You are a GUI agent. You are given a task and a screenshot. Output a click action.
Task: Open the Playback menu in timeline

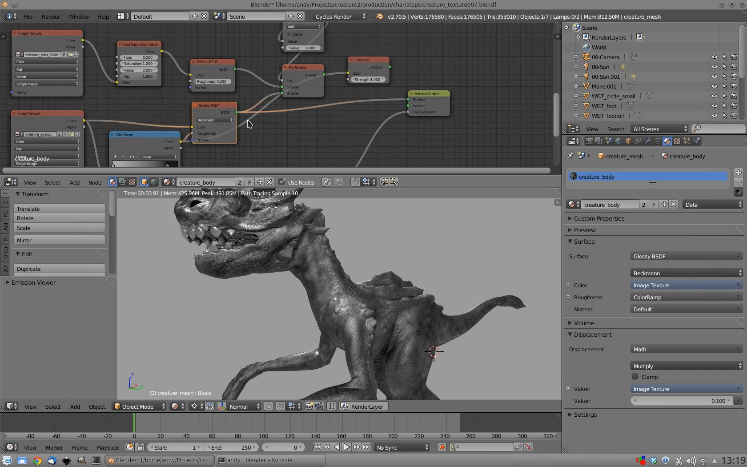(x=108, y=447)
